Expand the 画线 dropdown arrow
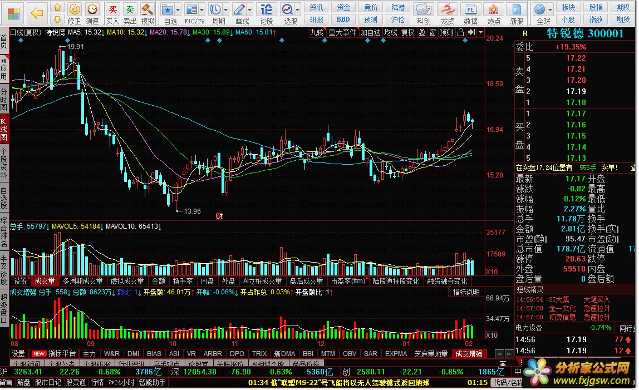Screen dimensions: 639x390 click(249, 9)
